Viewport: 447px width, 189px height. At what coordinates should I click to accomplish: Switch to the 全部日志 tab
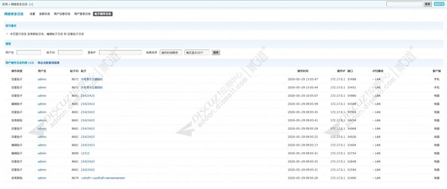45,14
